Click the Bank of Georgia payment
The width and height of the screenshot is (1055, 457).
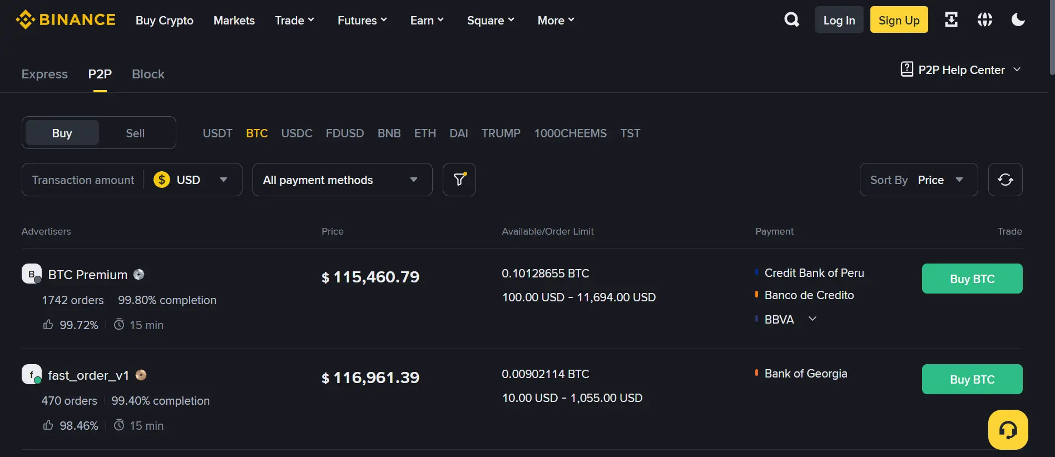[x=806, y=374]
